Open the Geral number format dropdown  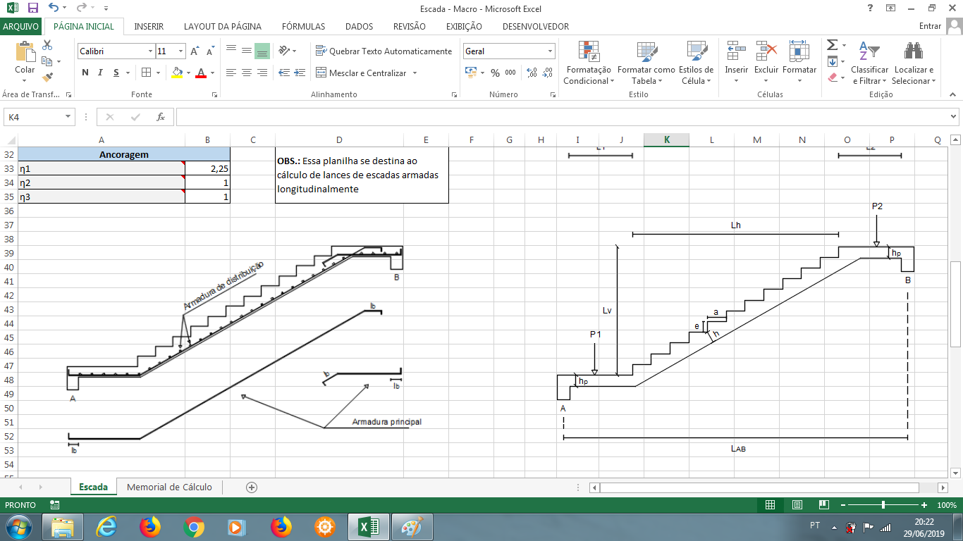(550, 51)
